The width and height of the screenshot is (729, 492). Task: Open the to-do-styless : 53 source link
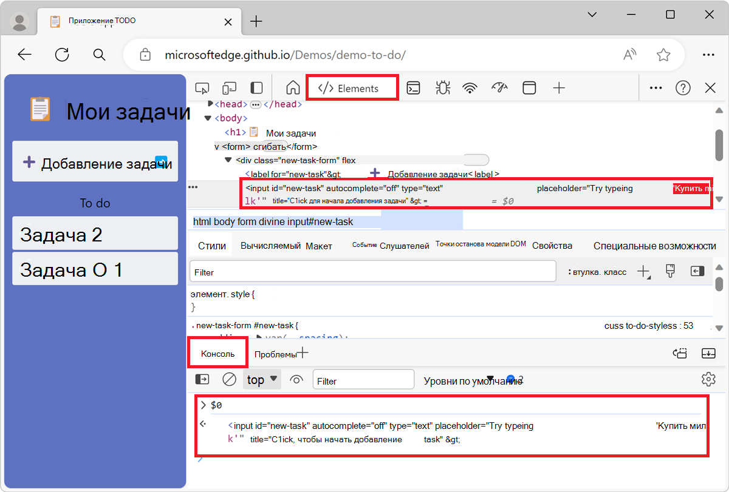(649, 326)
